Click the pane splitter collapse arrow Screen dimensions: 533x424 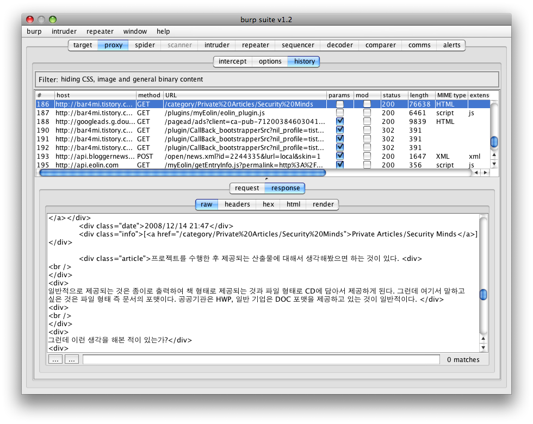click(x=266, y=179)
